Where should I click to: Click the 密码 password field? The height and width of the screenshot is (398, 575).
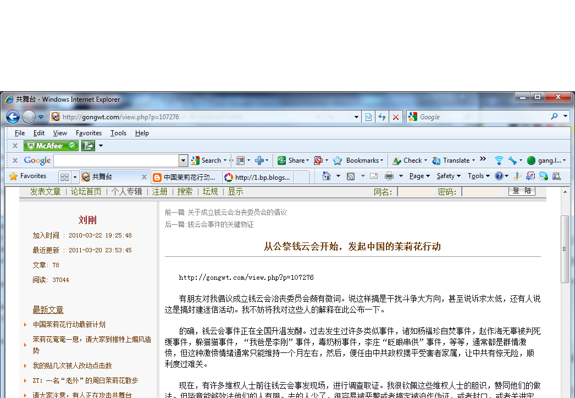coord(482,191)
